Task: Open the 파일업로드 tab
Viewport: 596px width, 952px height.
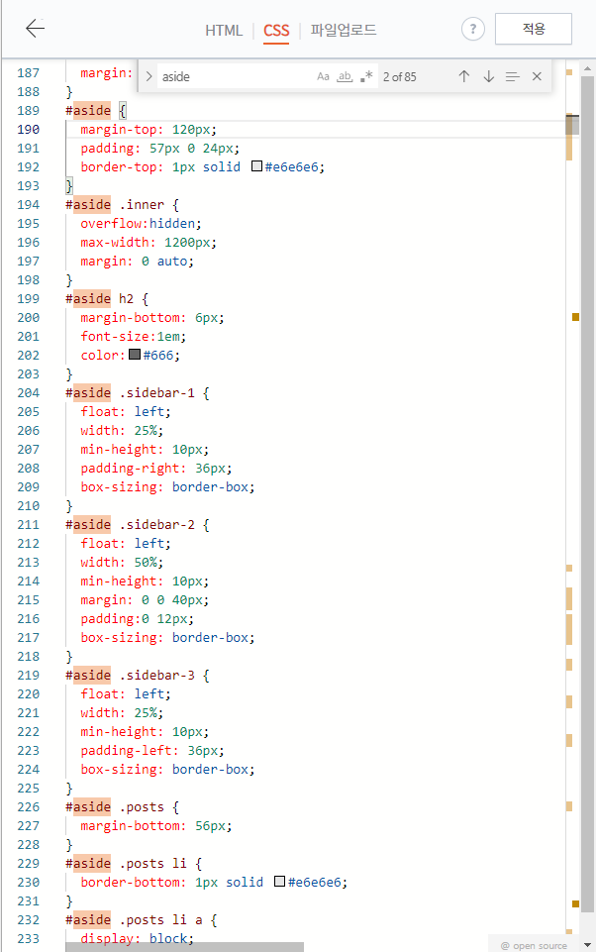Action: click(344, 30)
